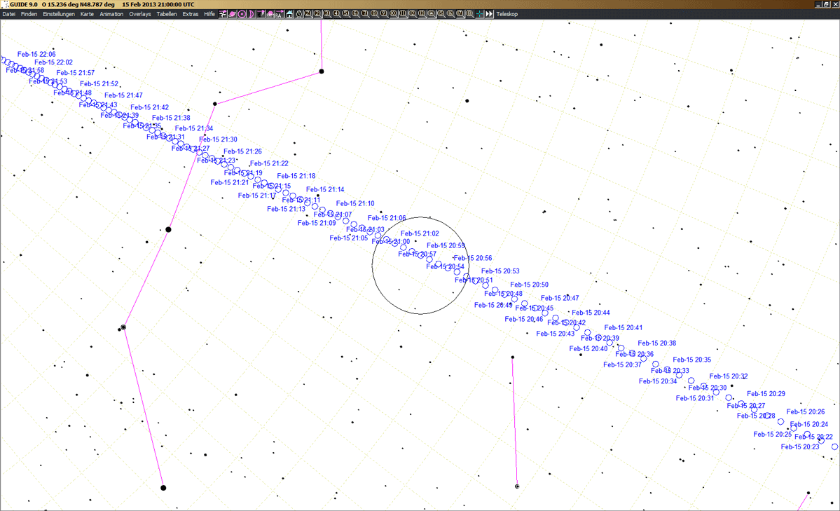Select zoom level 11 magnifier icon
Viewport: 840px width, 511px height.
point(403,14)
